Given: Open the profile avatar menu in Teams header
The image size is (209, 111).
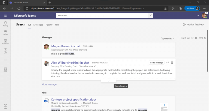Looking at the screenshot, I should (204, 16).
